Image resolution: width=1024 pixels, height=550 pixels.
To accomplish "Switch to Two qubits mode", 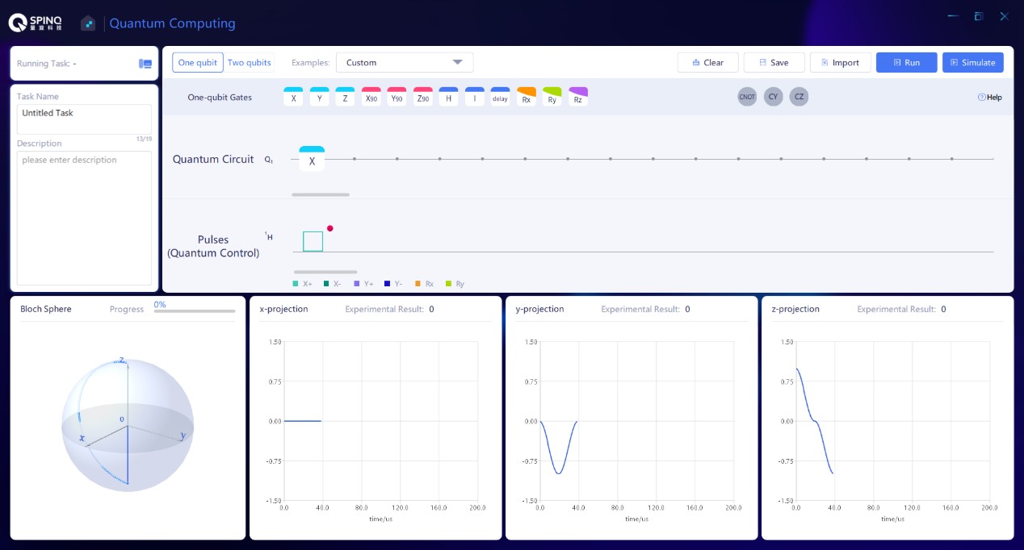I will (x=250, y=63).
